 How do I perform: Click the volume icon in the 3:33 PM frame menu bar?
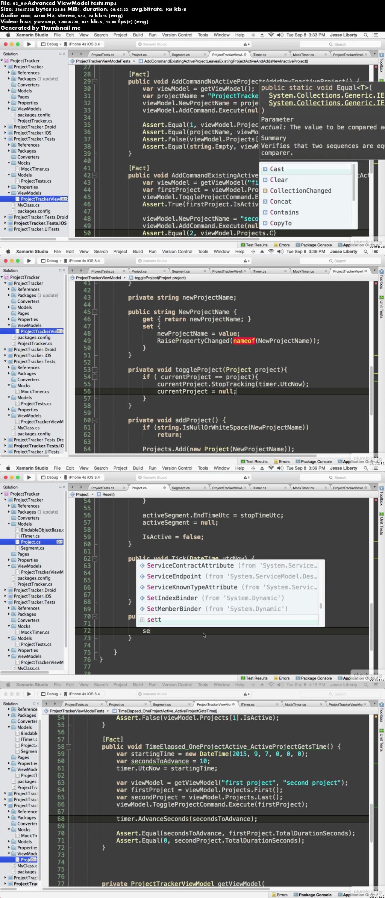point(280,35)
